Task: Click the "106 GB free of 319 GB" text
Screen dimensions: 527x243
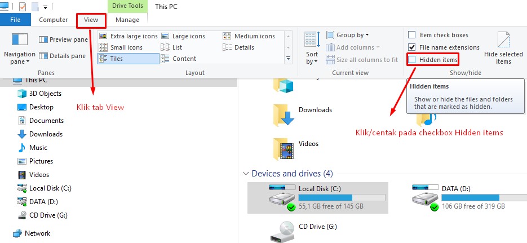Action: pyautogui.click(x=473, y=206)
